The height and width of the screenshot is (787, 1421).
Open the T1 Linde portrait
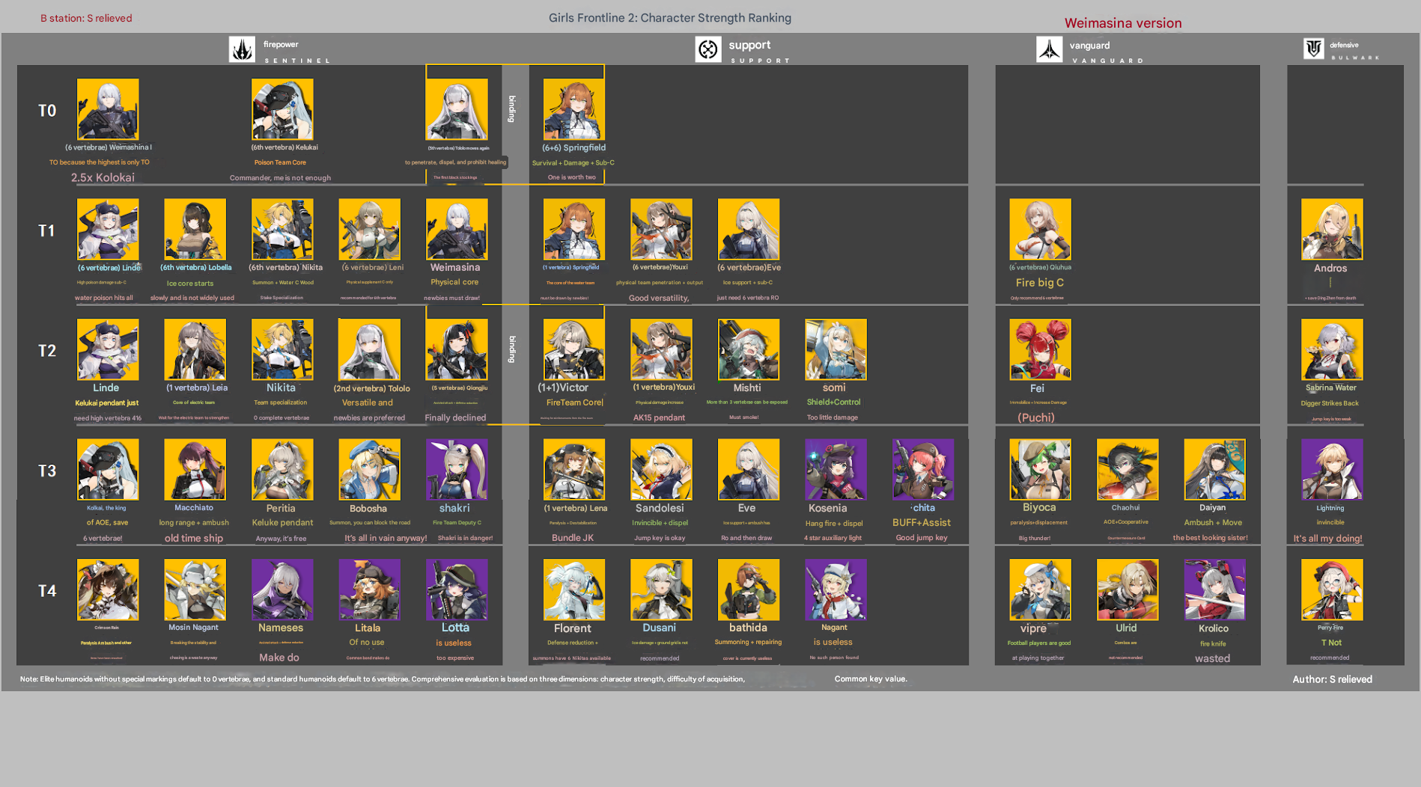108,229
